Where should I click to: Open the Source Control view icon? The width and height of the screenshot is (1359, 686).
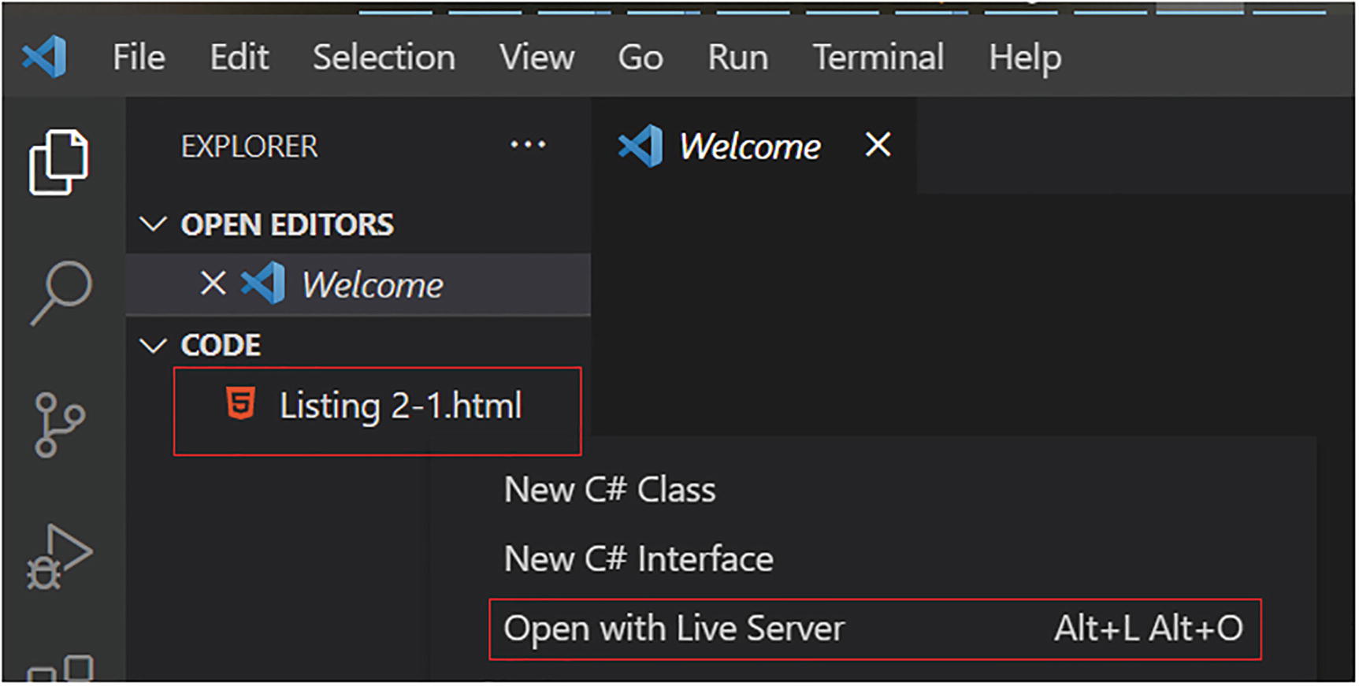(x=59, y=425)
